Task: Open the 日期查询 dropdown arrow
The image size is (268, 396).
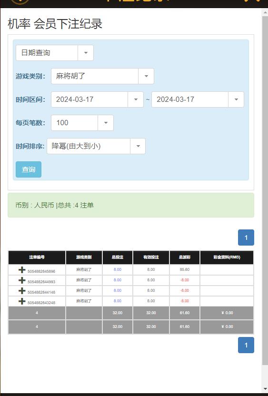Action: [86, 53]
